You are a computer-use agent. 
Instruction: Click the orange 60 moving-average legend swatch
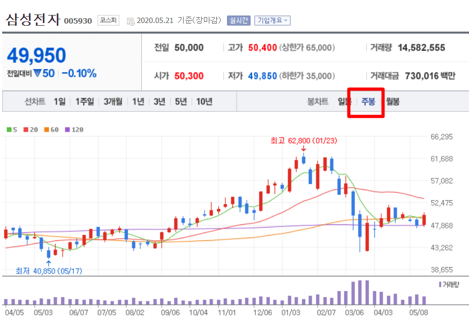pos(47,130)
